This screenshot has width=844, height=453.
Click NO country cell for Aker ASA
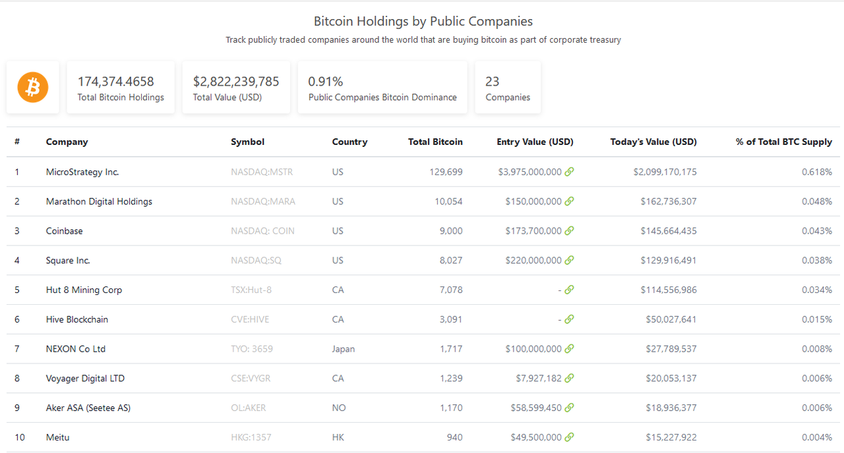point(339,408)
